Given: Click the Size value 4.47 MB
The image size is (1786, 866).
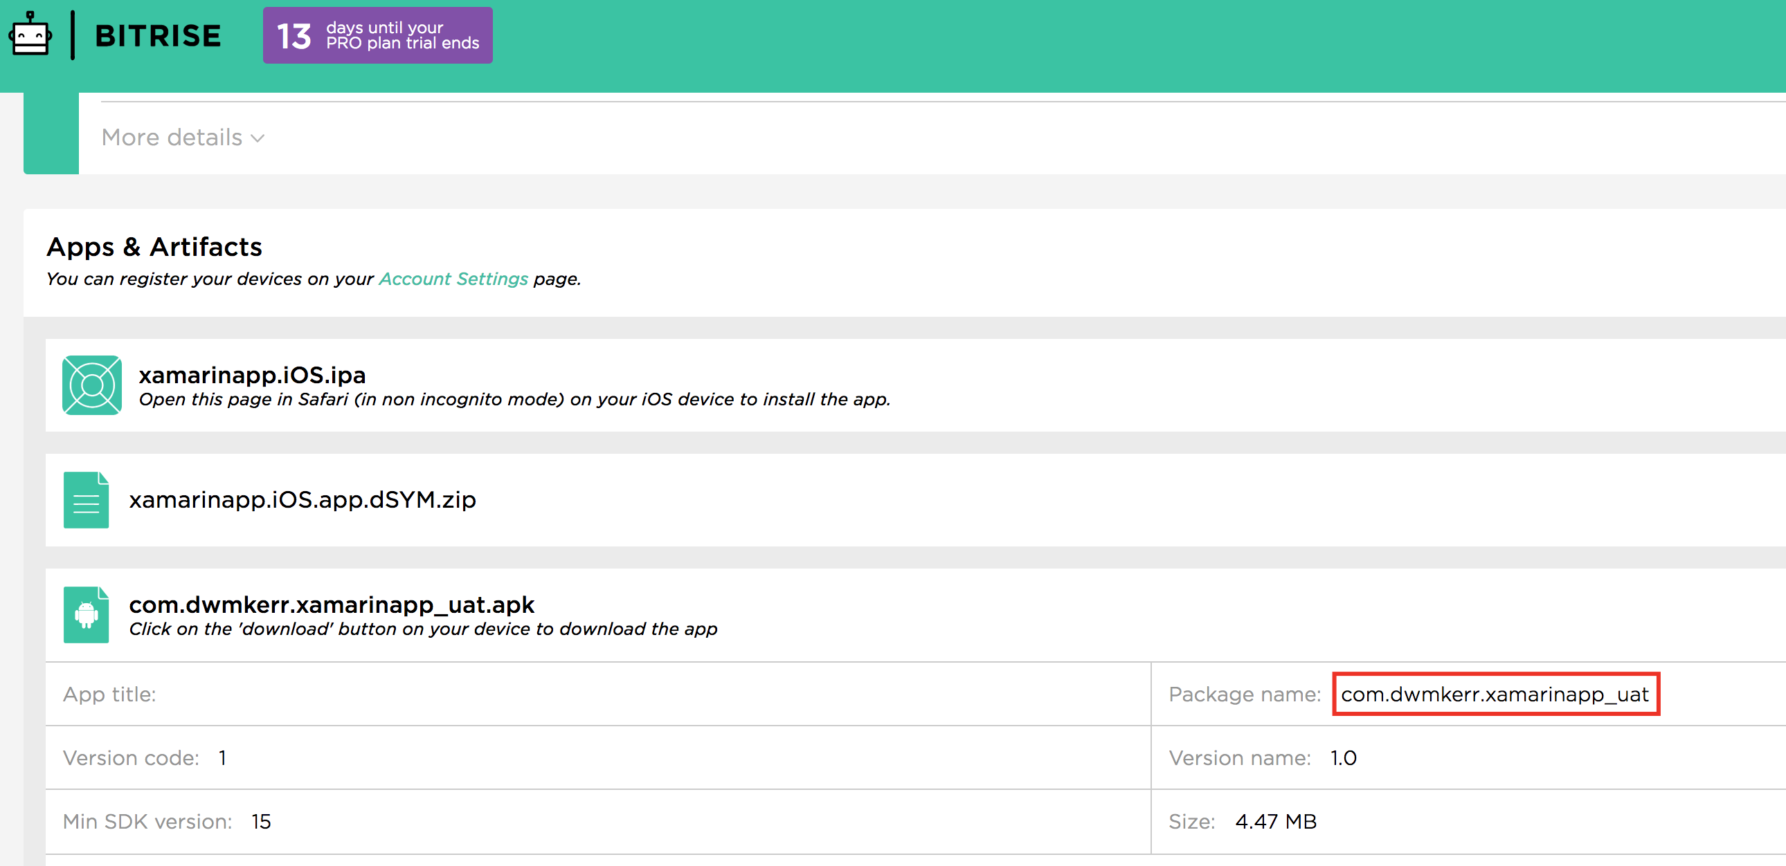Looking at the screenshot, I should 1276,822.
